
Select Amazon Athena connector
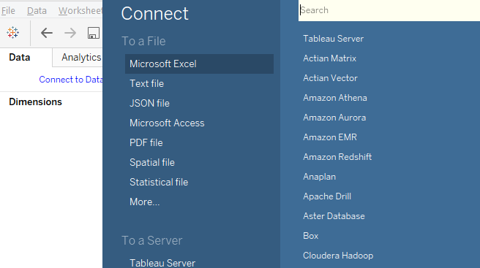point(335,98)
